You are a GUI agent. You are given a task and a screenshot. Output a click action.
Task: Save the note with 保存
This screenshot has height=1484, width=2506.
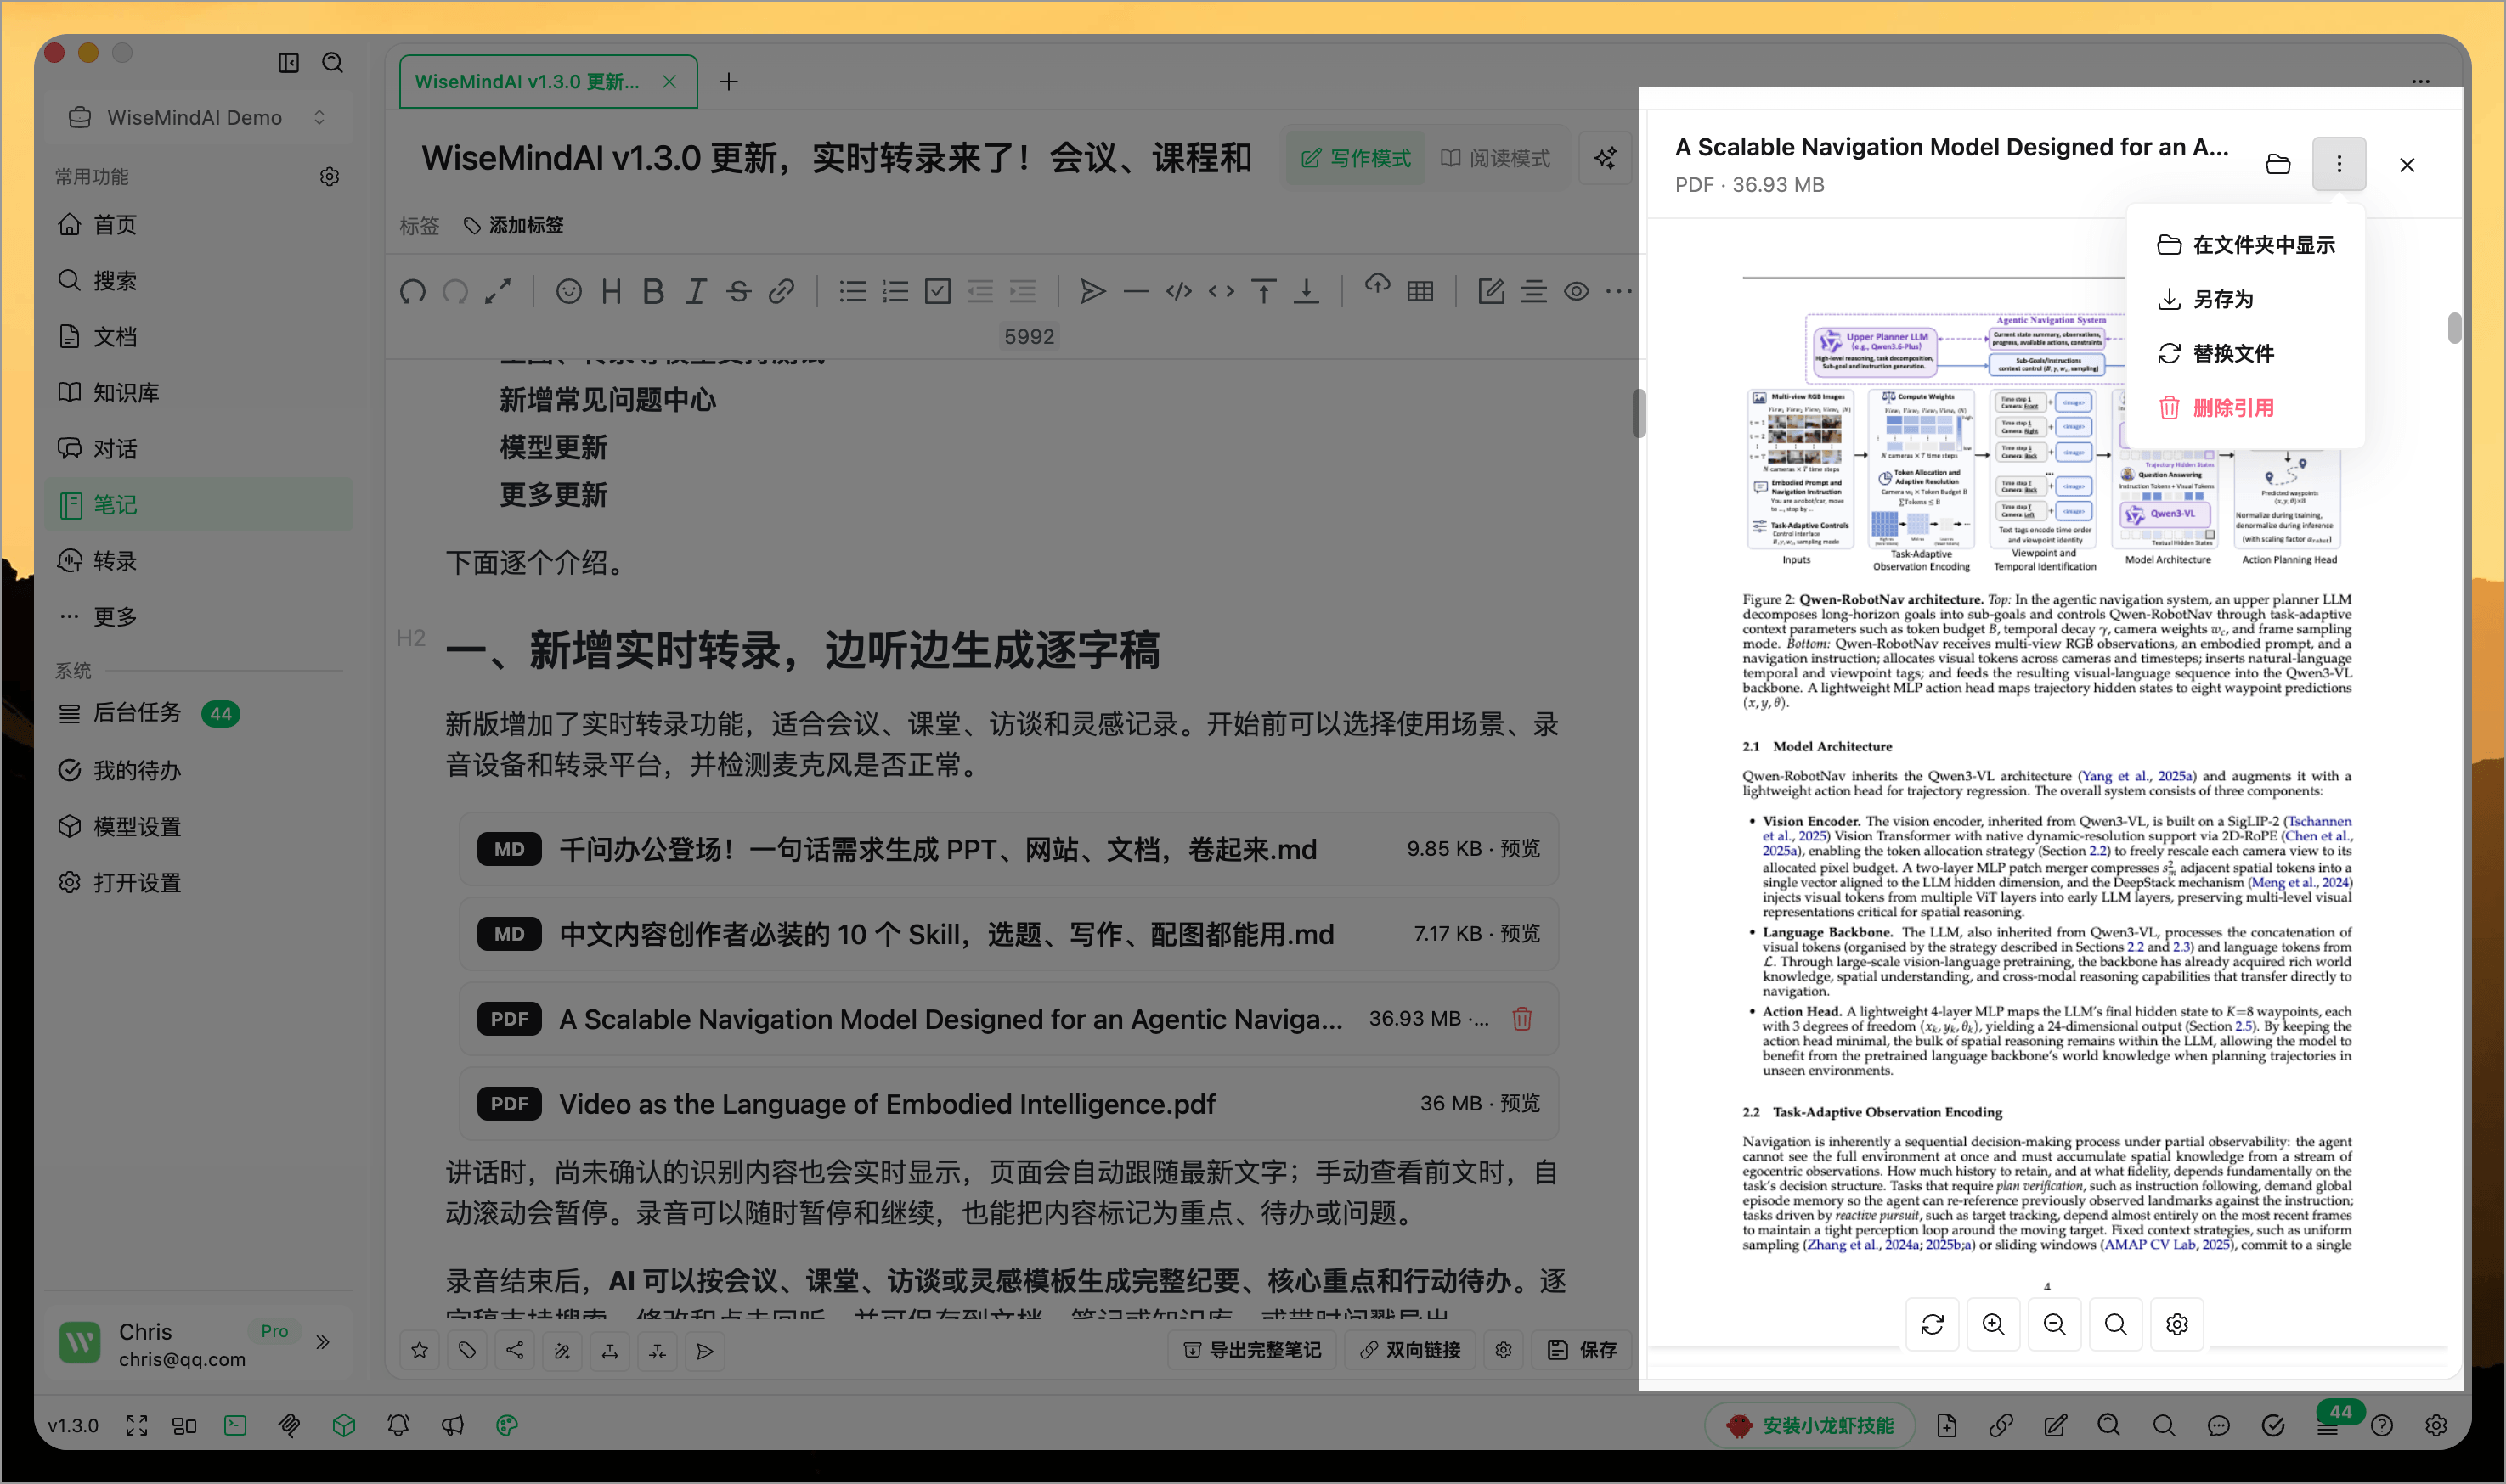(1582, 1351)
